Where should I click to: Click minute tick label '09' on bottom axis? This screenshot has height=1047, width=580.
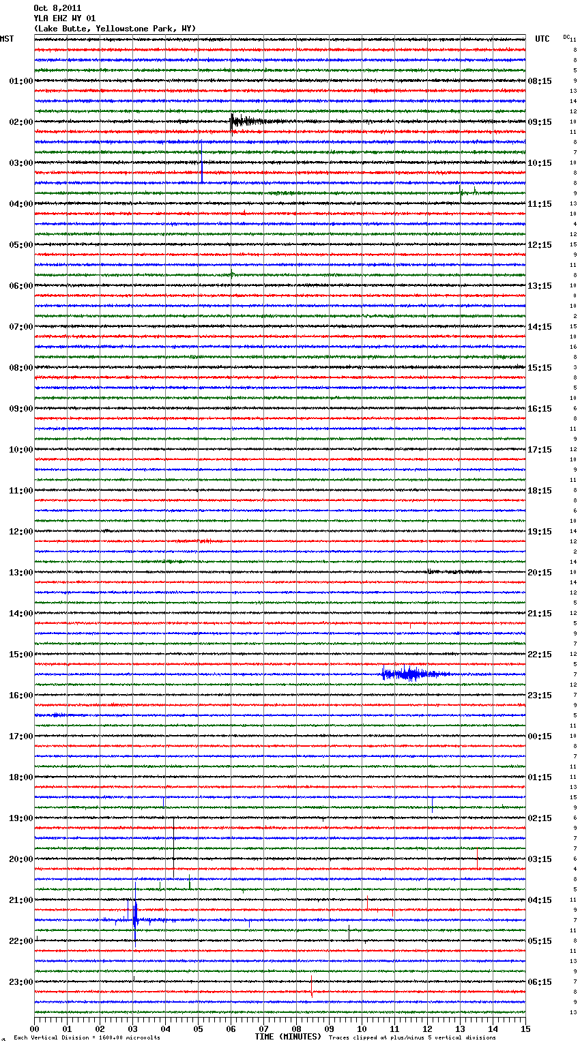(329, 1029)
